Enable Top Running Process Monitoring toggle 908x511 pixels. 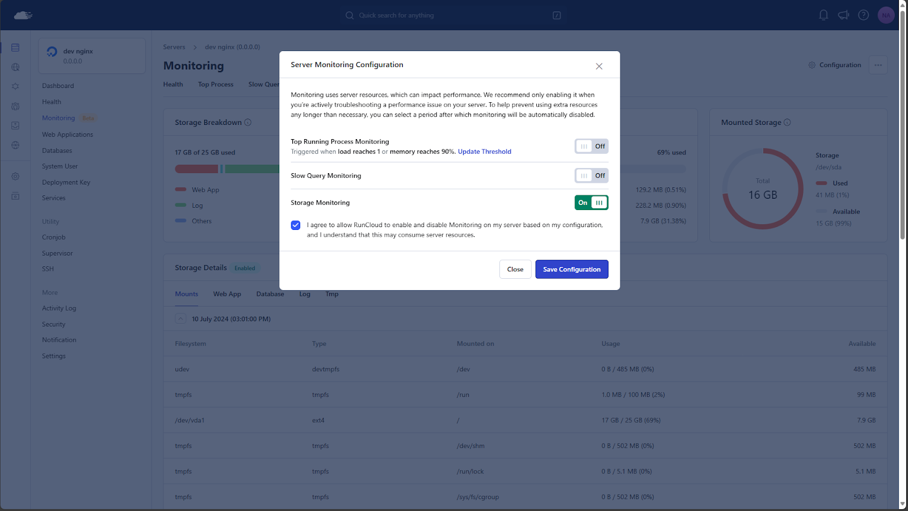(591, 146)
